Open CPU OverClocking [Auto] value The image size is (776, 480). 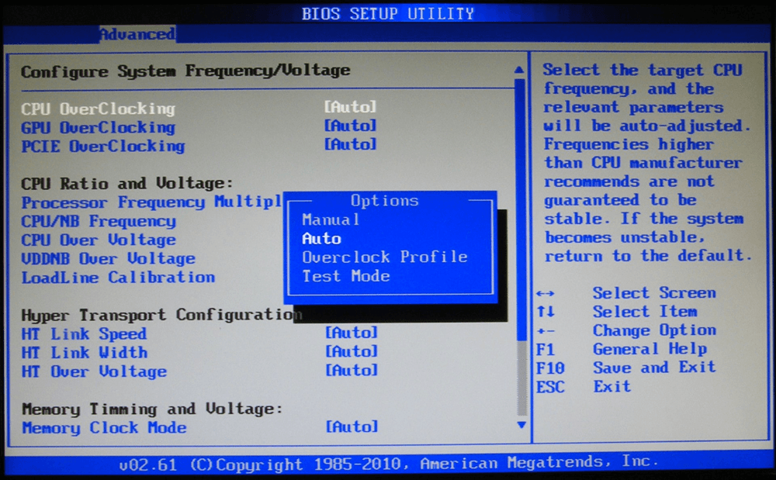coord(351,107)
